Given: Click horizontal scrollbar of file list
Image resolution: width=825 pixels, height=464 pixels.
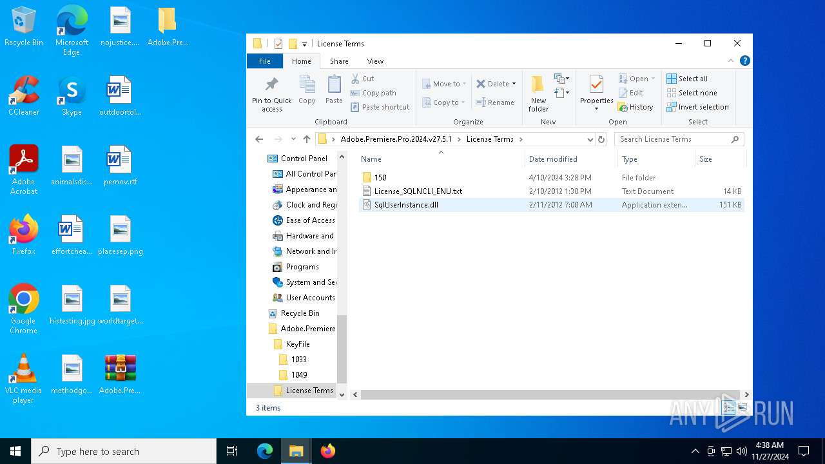Looking at the screenshot, I should (x=550, y=394).
